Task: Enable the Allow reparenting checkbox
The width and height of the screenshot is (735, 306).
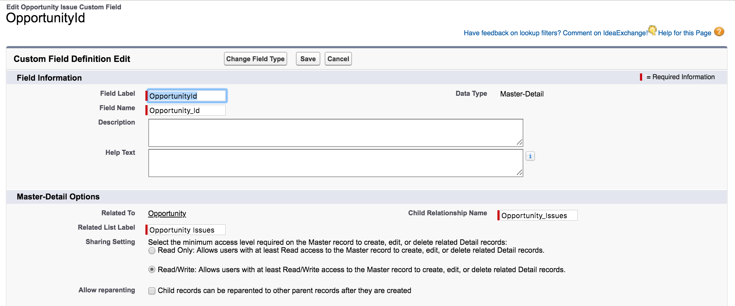Action: [x=152, y=291]
